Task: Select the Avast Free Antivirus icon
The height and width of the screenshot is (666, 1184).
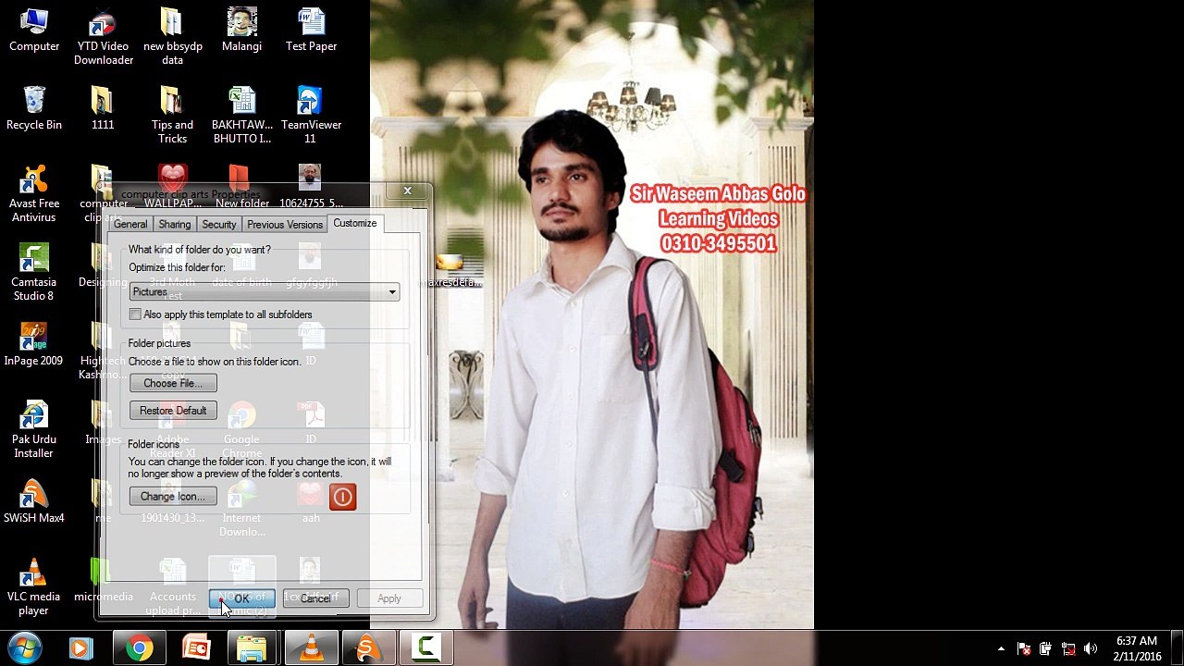Action: pos(34,194)
